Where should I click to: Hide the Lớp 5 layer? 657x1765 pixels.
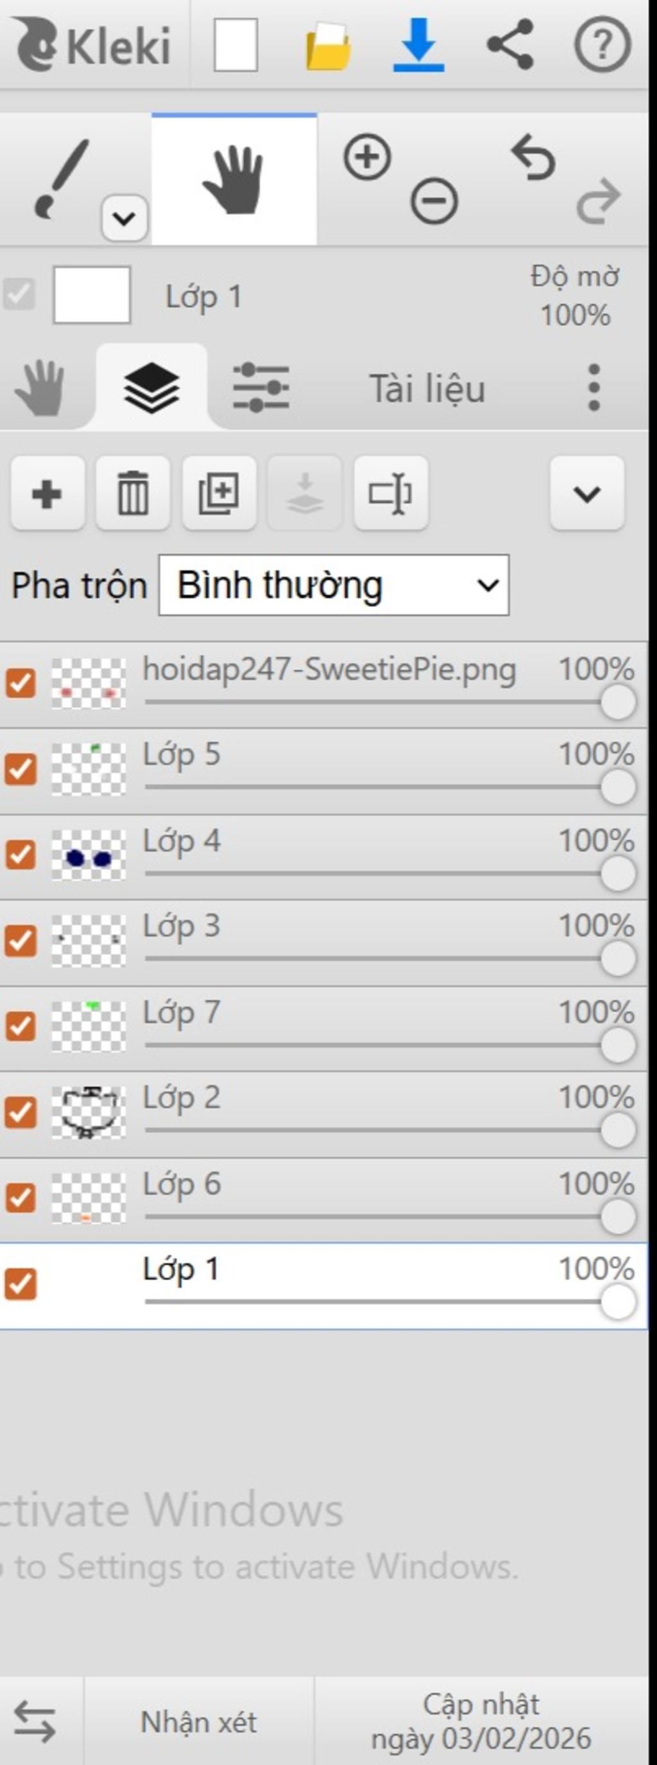click(21, 769)
